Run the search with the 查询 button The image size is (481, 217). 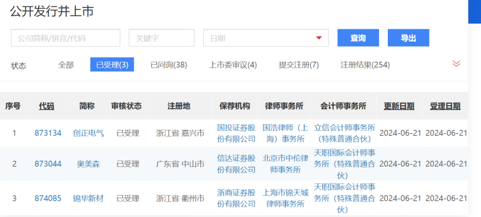pos(358,38)
